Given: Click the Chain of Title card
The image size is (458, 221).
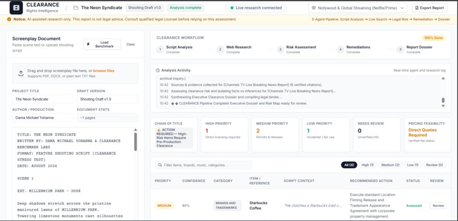Looking at the screenshot, I should (x=174, y=135).
